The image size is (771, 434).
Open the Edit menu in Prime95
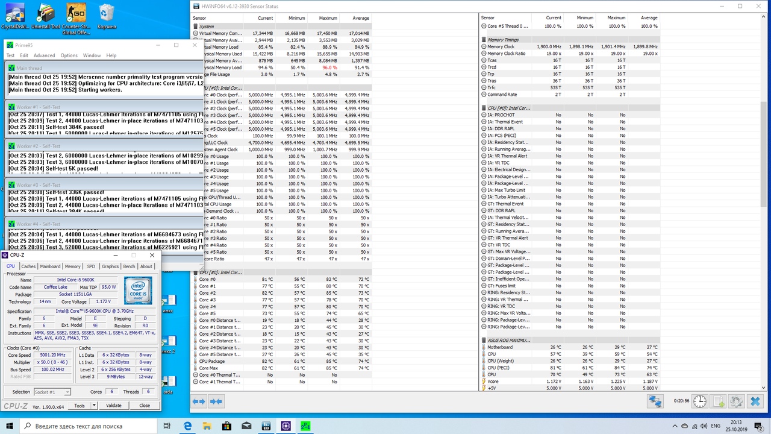[24, 55]
